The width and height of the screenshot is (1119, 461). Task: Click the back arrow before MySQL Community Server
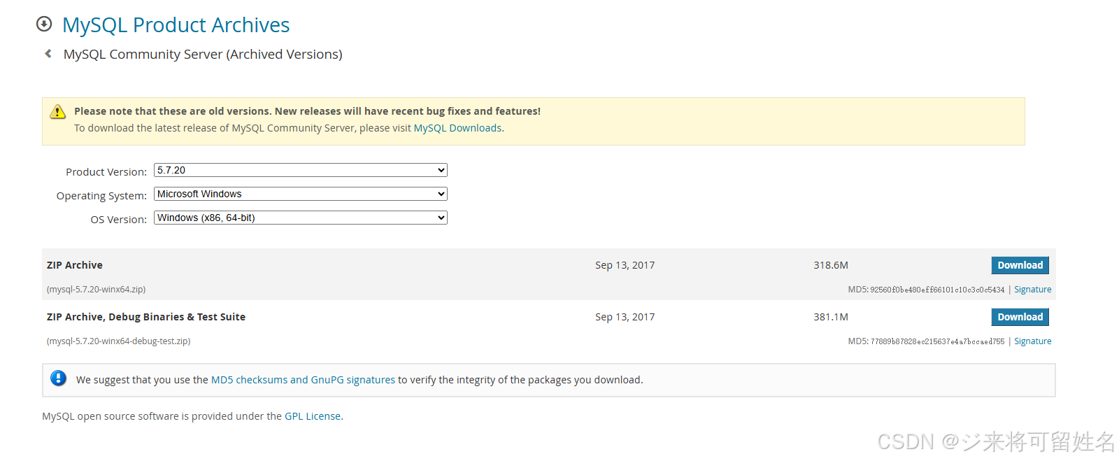(x=48, y=54)
